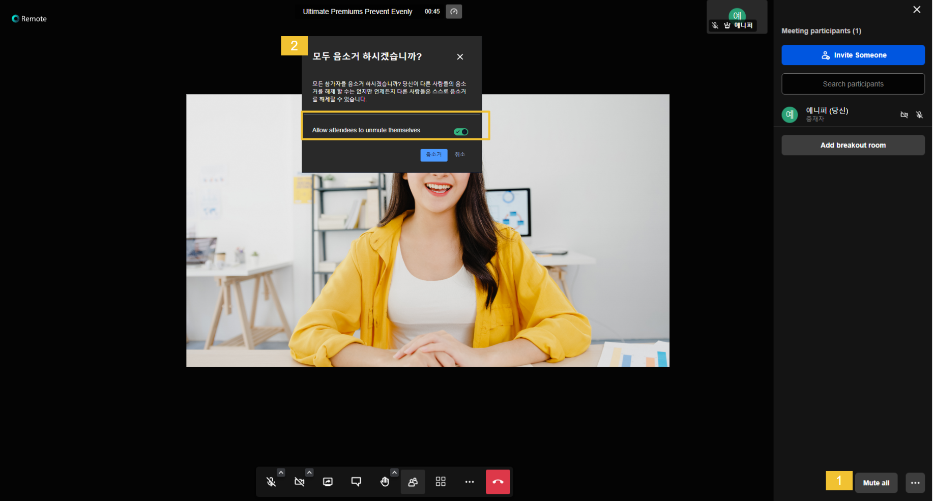Screen dimensions: 933x501
Task: Click the Mute all button
Action: (x=876, y=483)
